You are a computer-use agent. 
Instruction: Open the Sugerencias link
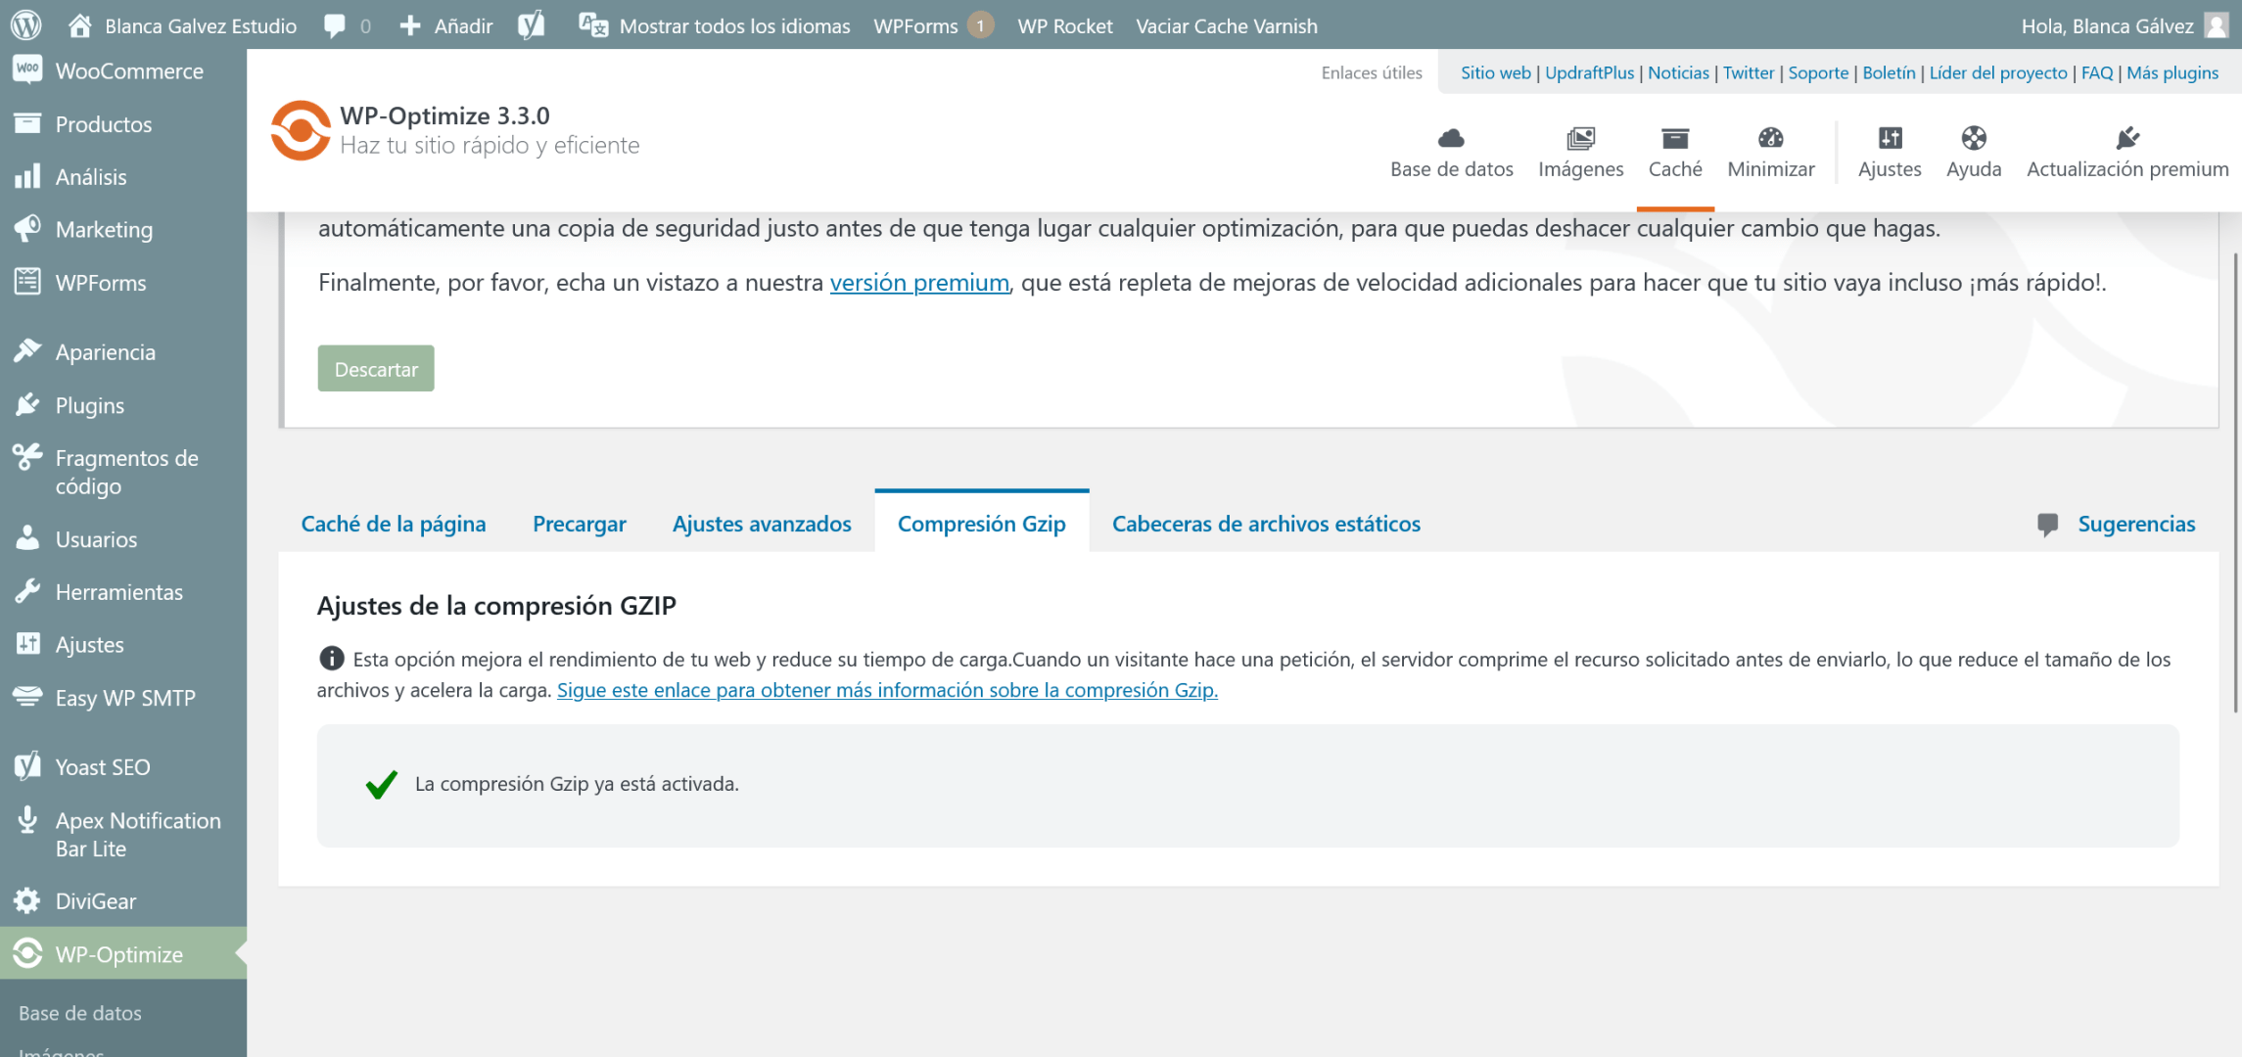2136,524
